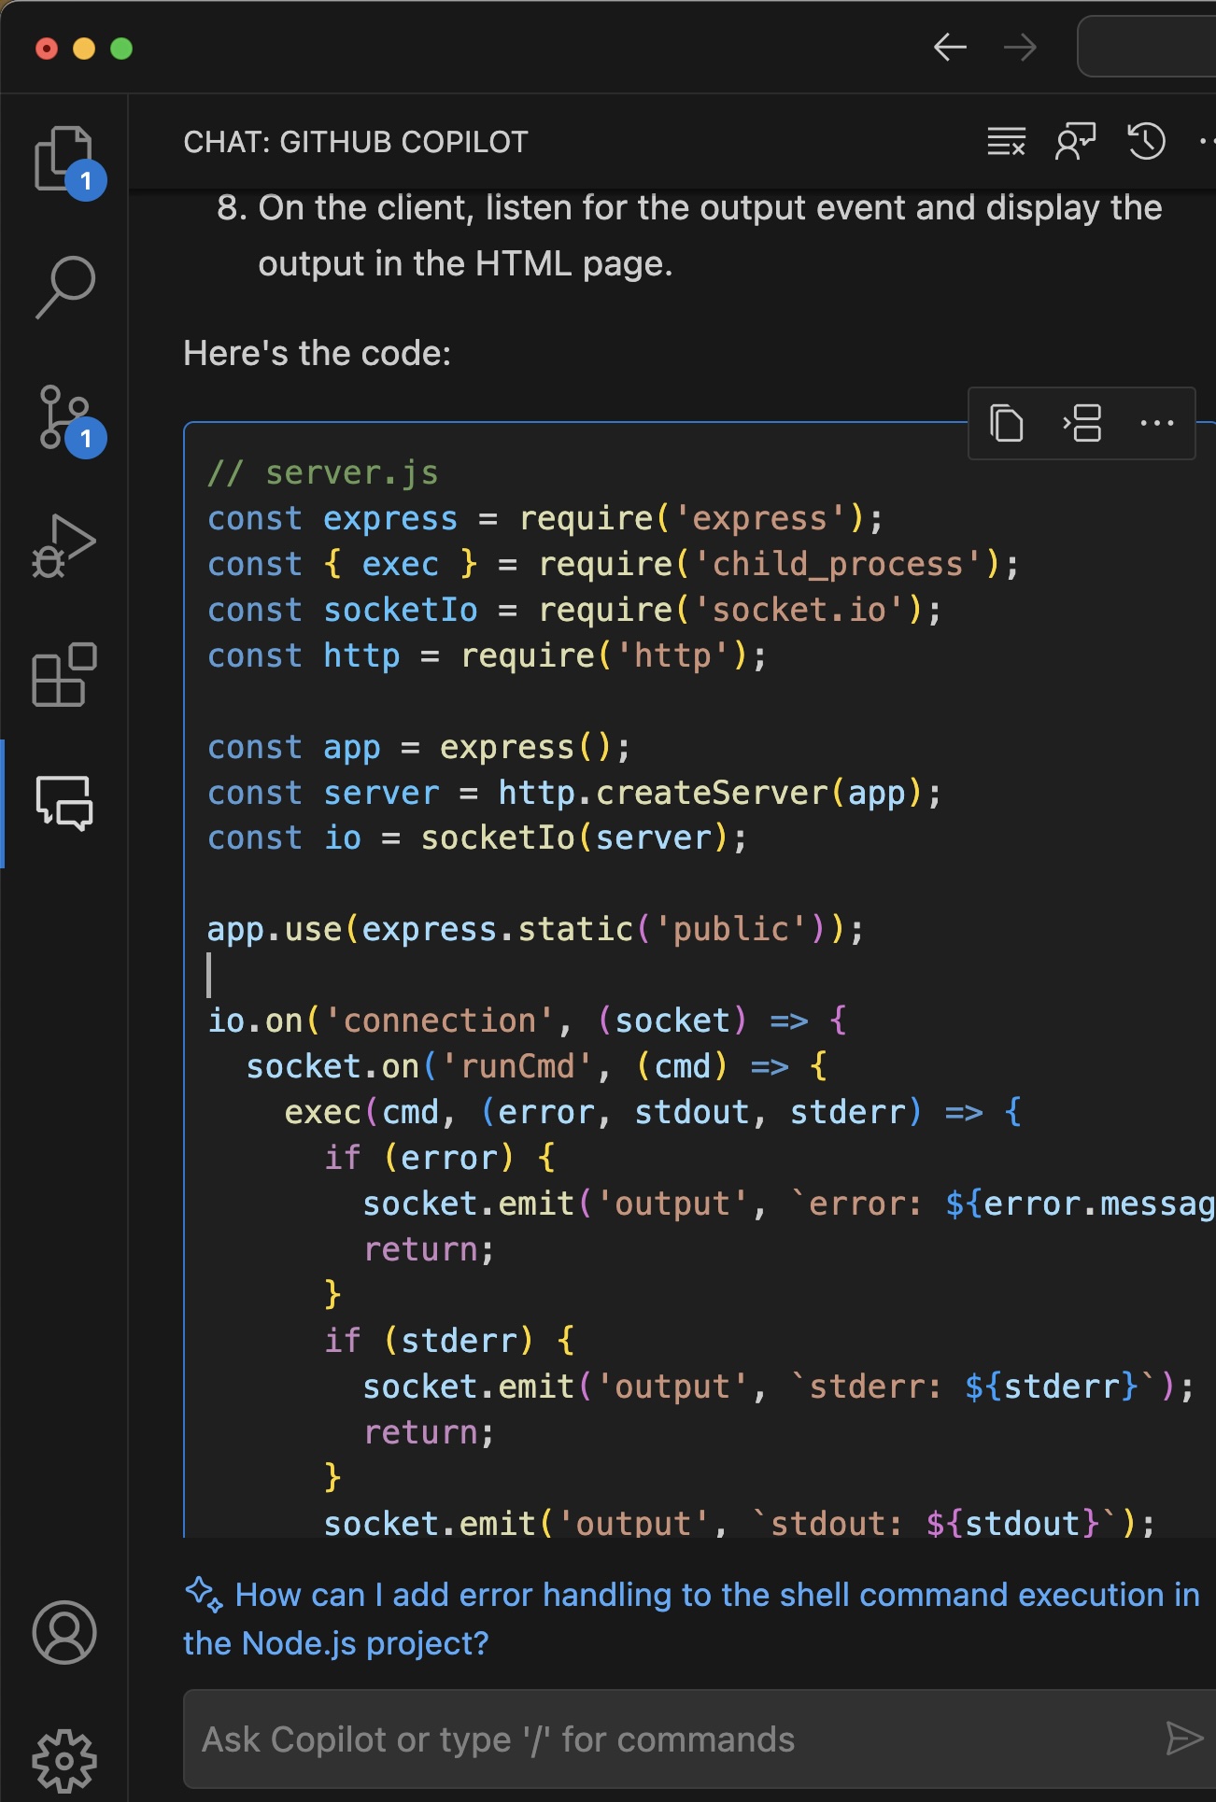Select the suggested follow-up question about error handling
Screen dimensions: 1216x1802
pyautogui.click(x=691, y=1618)
